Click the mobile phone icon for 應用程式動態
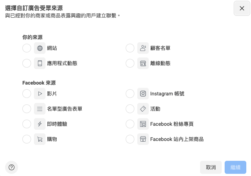Viewport: 251px width, 176px height. pos(40,63)
